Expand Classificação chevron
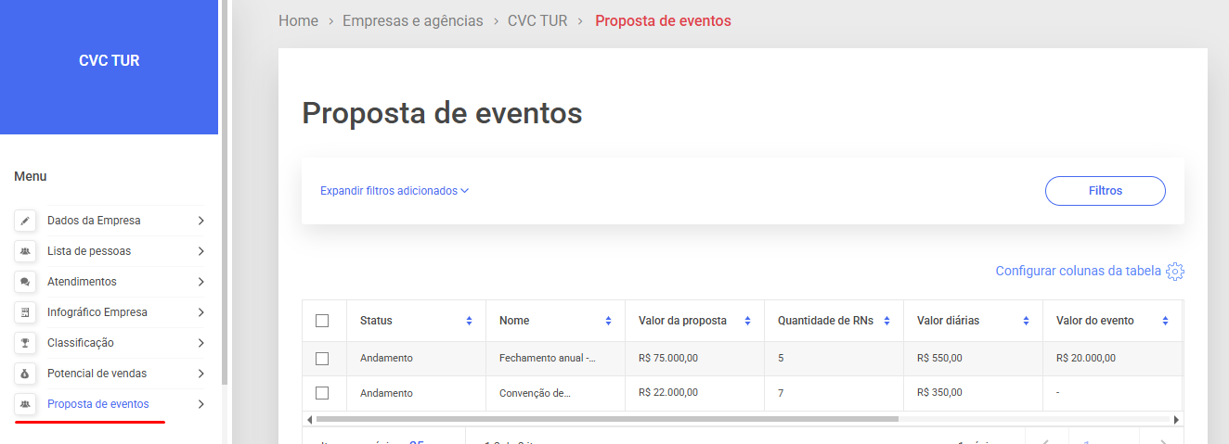1229x444 pixels. click(201, 343)
